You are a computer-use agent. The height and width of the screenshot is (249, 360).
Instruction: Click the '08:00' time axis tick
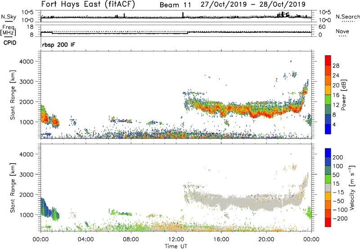click(x=131, y=240)
